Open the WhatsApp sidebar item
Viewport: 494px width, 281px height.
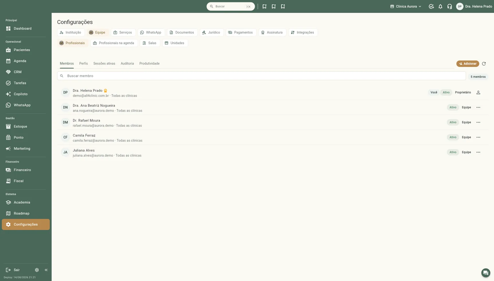pyautogui.click(x=26, y=105)
